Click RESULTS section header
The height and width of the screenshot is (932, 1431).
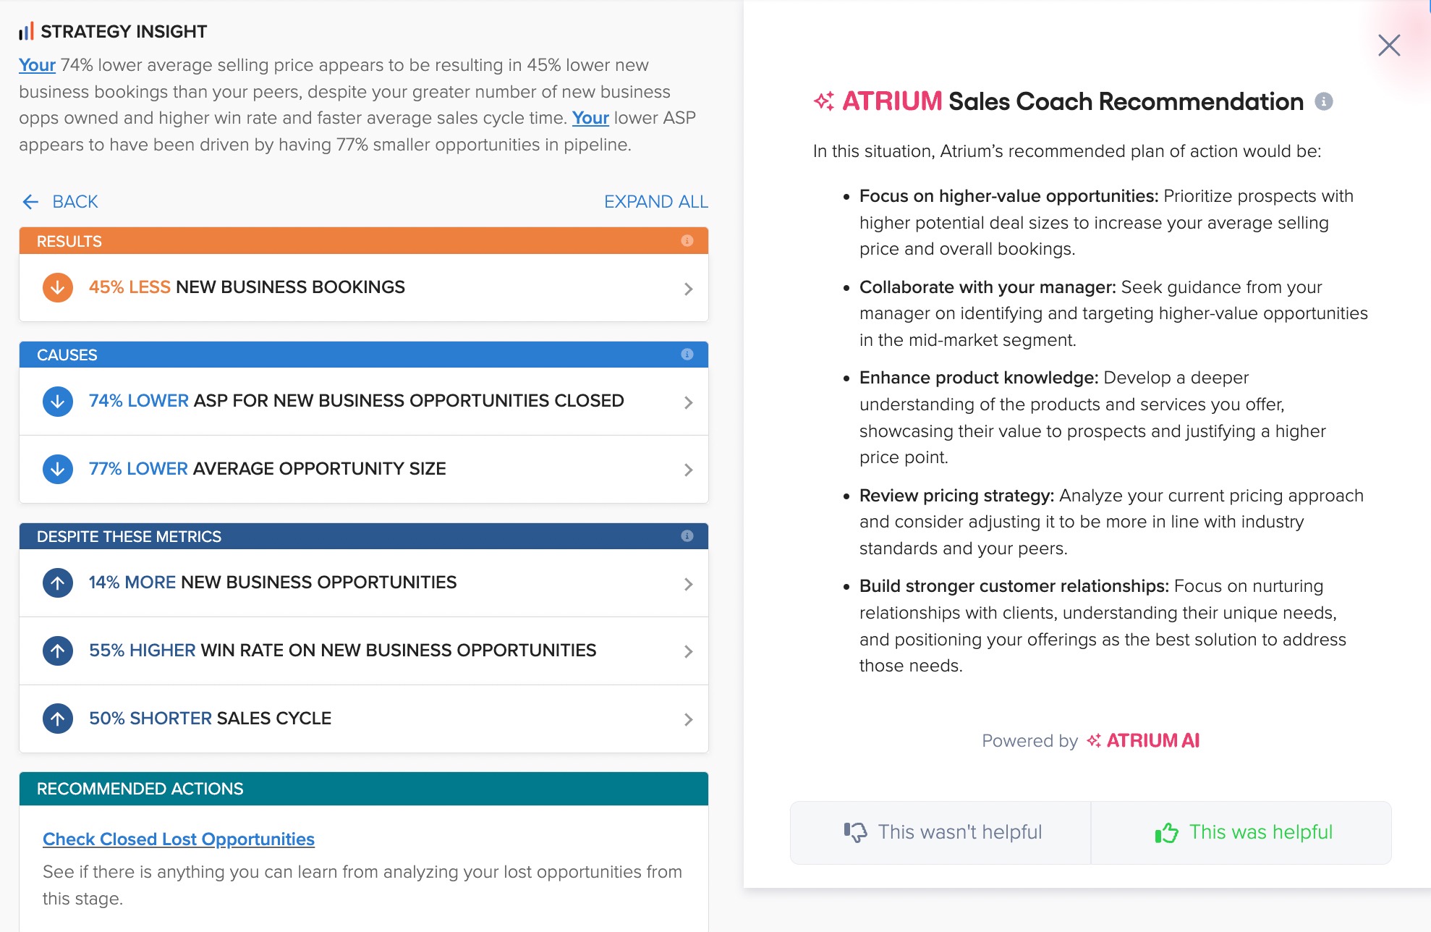pos(363,241)
